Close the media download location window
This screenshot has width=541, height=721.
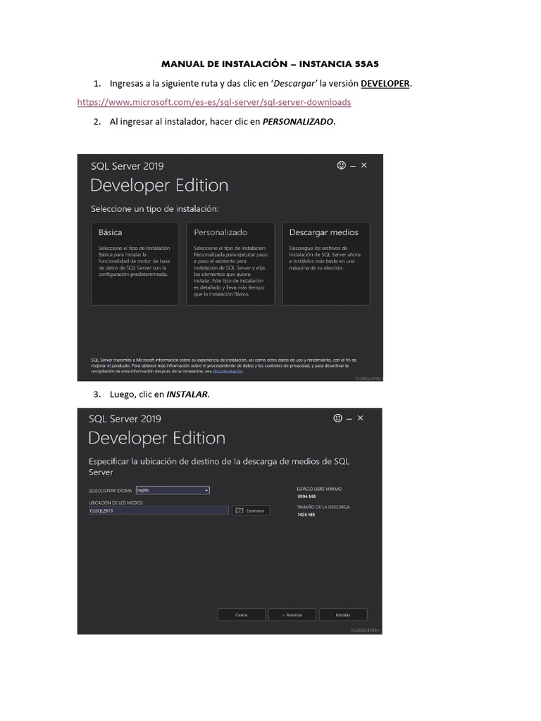pos(361,418)
